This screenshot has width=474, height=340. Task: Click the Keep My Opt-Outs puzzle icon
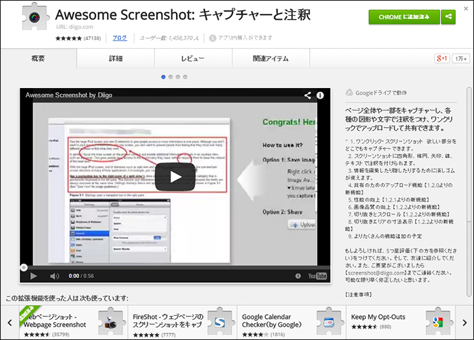tap(439, 322)
